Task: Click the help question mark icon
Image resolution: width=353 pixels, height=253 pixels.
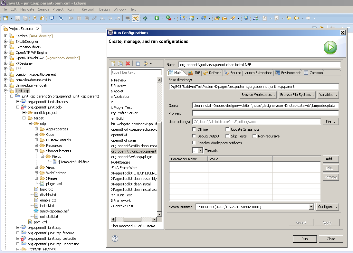Action: [115, 239]
